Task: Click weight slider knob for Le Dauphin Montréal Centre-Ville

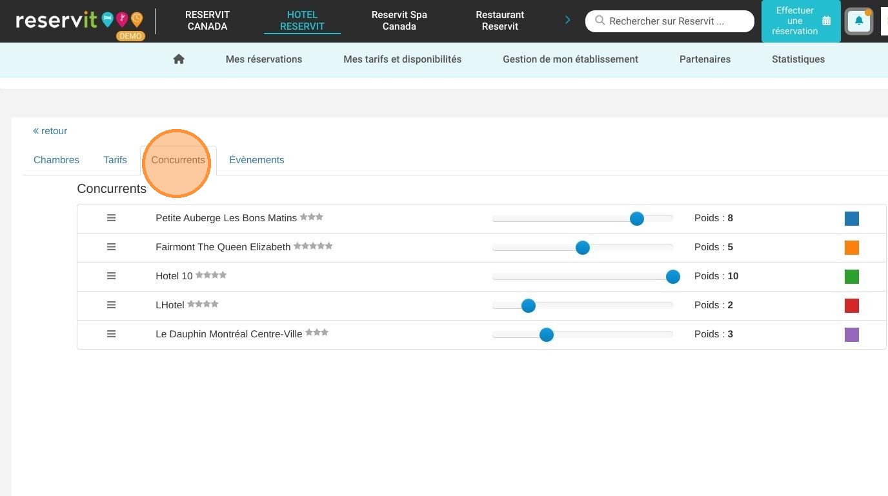Action: [x=547, y=335]
